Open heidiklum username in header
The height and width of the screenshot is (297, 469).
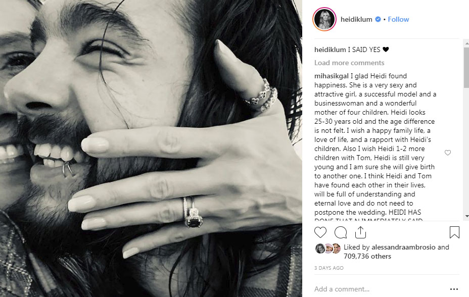(353, 20)
